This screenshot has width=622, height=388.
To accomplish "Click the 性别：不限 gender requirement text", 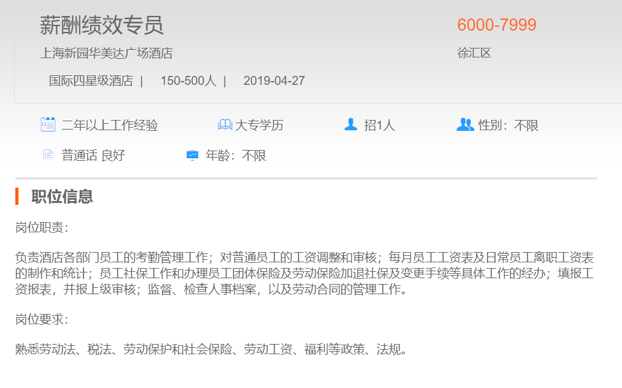I will coord(508,125).
